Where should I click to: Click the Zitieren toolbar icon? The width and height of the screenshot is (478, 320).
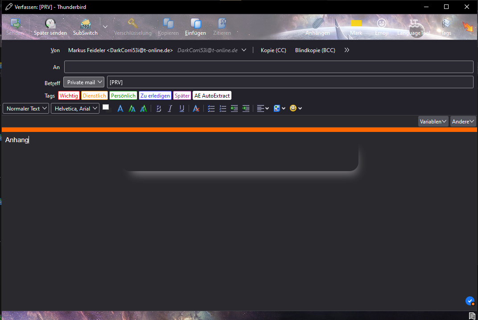pos(222,24)
